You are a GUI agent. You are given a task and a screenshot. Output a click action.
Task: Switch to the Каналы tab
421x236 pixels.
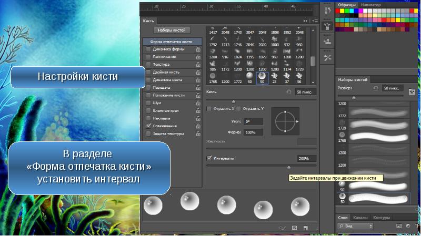click(360, 217)
